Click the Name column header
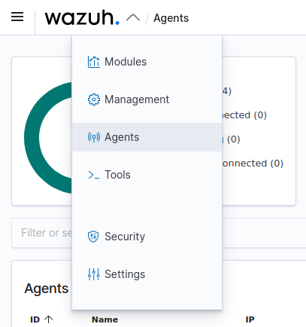 (105, 319)
